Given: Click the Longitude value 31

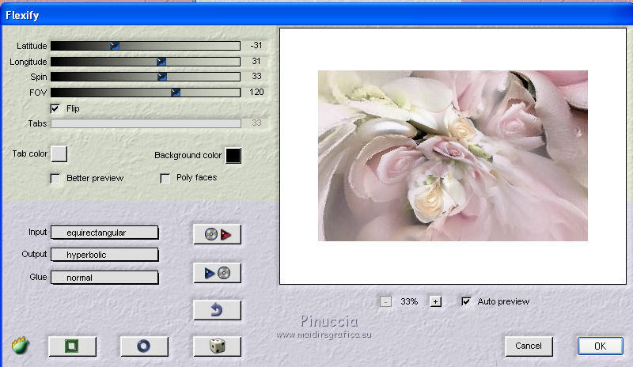Looking at the screenshot, I should click(x=256, y=61).
